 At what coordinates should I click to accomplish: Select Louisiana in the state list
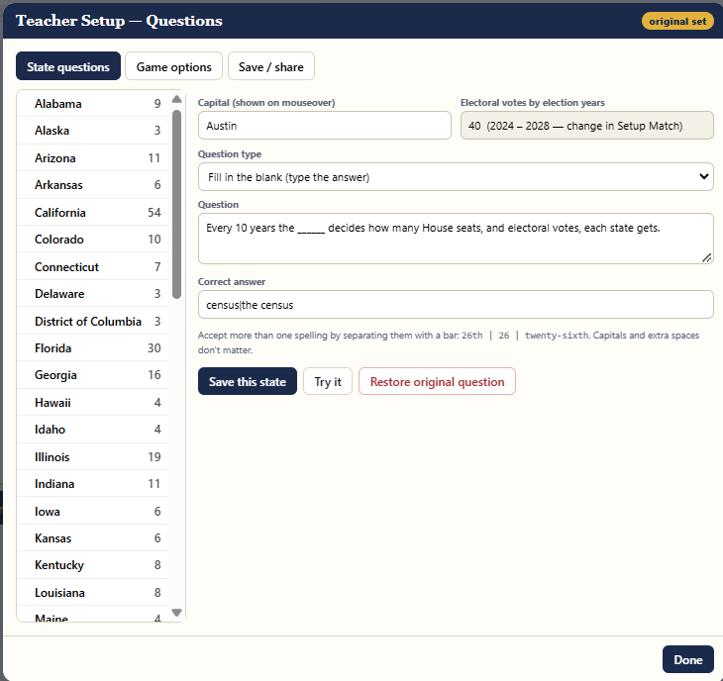tap(93, 592)
